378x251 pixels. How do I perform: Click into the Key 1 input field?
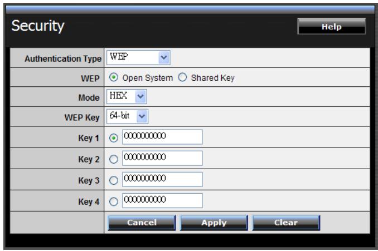[x=162, y=137]
